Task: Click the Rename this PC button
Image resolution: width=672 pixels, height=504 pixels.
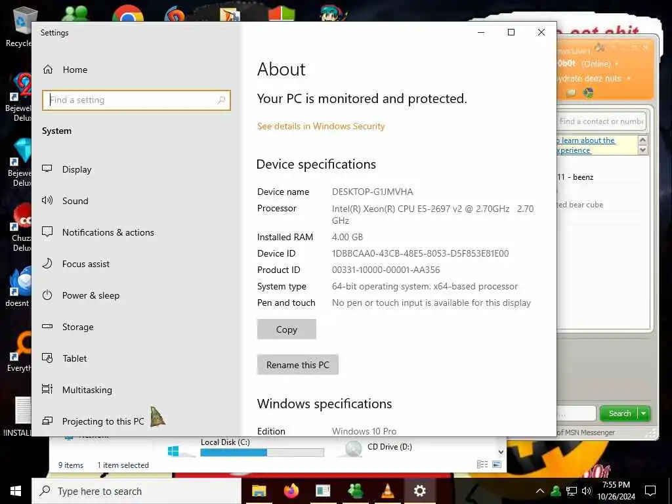Action: (298, 365)
